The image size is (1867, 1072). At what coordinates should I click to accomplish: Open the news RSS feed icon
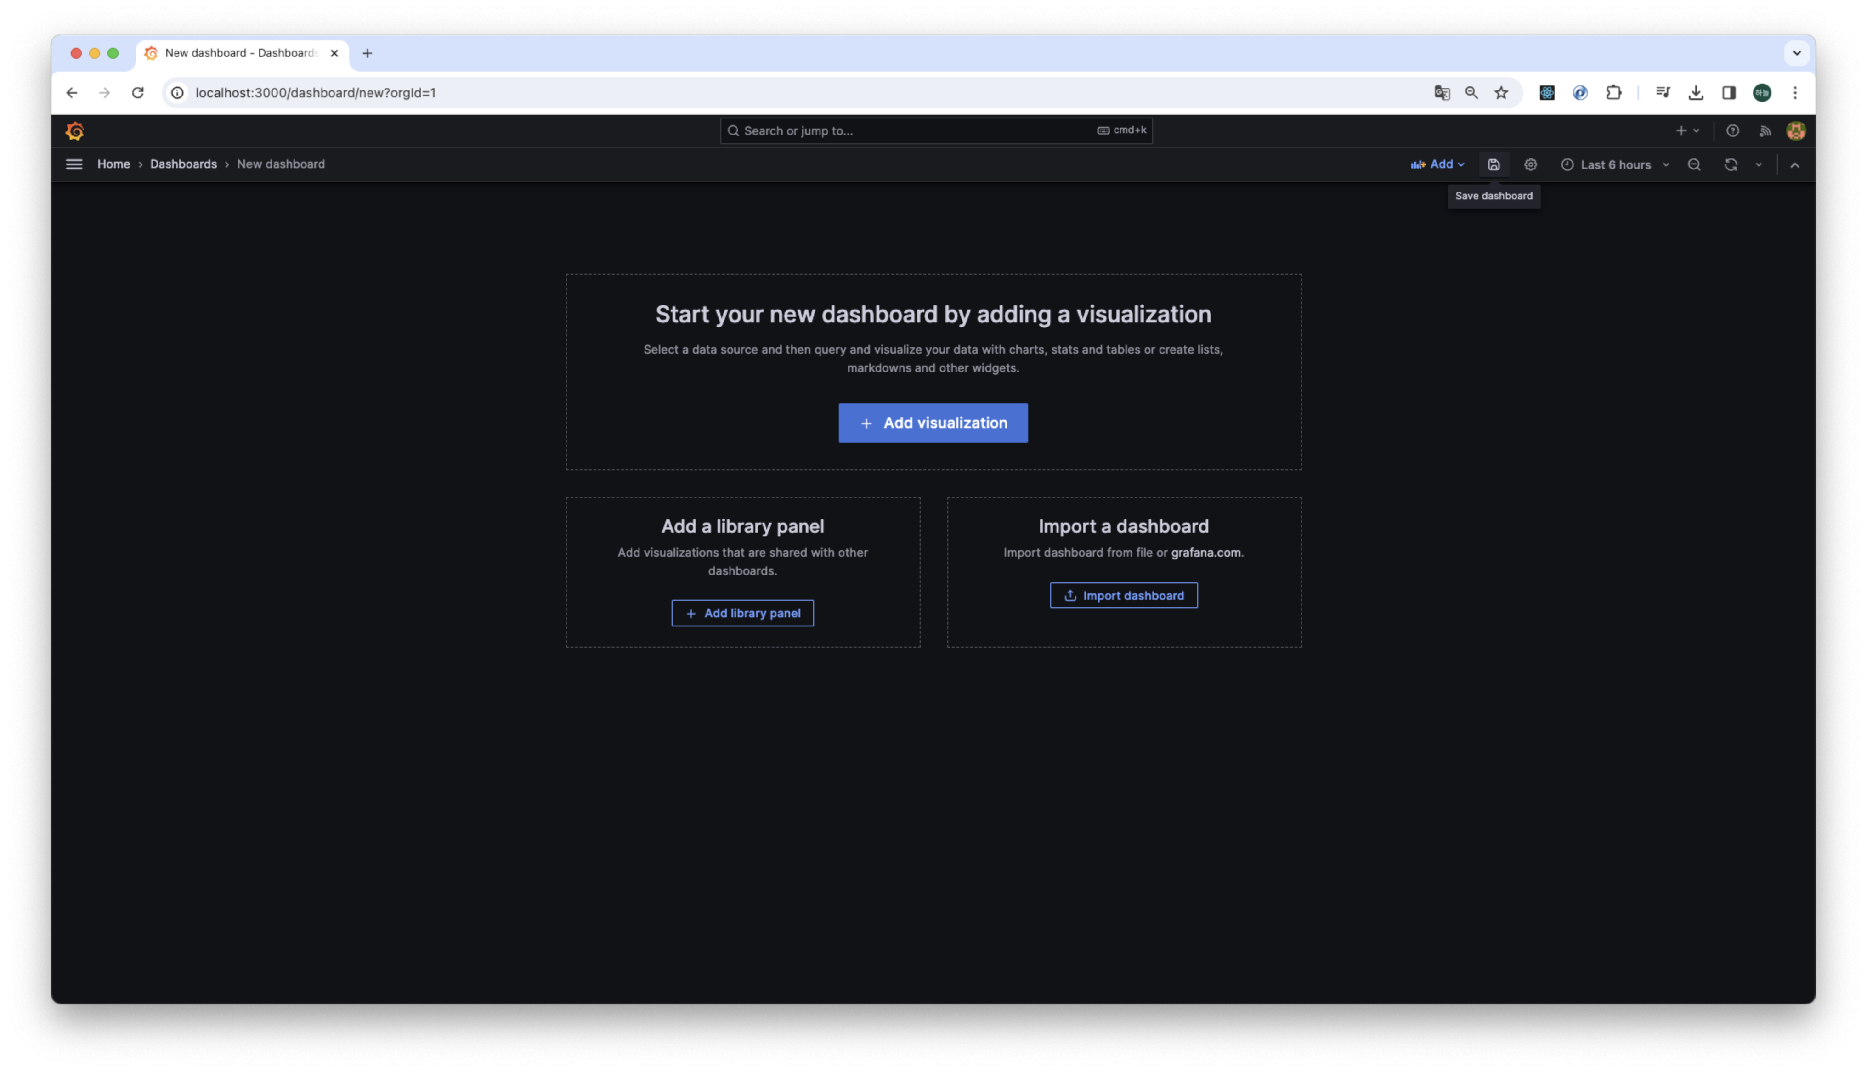click(x=1765, y=131)
